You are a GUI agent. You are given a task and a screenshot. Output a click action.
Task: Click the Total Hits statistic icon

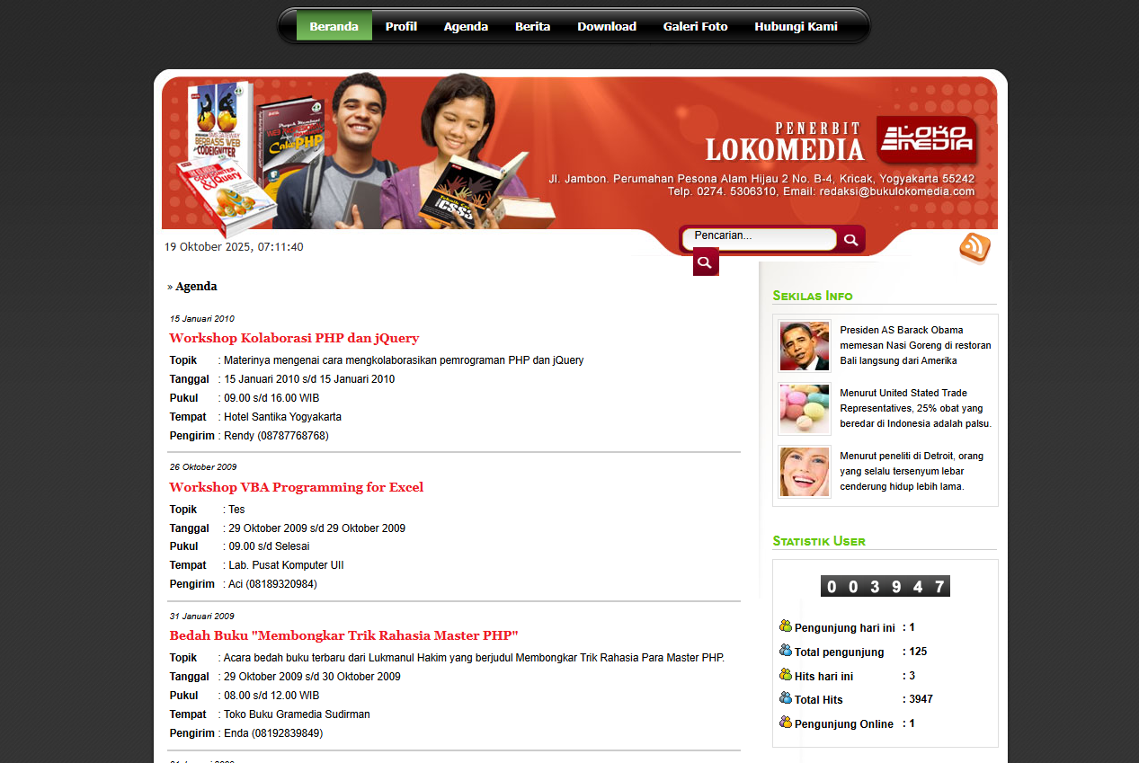(x=786, y=698)
